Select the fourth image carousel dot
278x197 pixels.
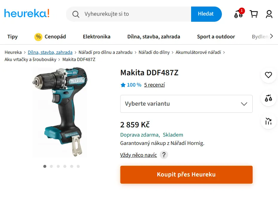(x=65, y=166)
